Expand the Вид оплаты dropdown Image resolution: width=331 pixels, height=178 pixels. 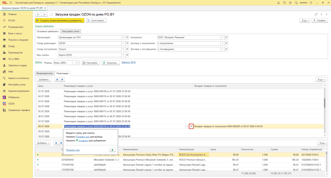click(123, 55)
